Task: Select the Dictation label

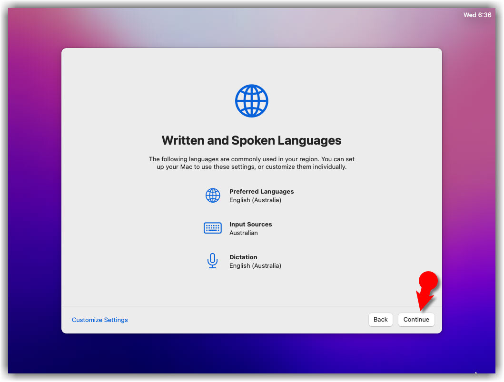Action: [243, 257]
